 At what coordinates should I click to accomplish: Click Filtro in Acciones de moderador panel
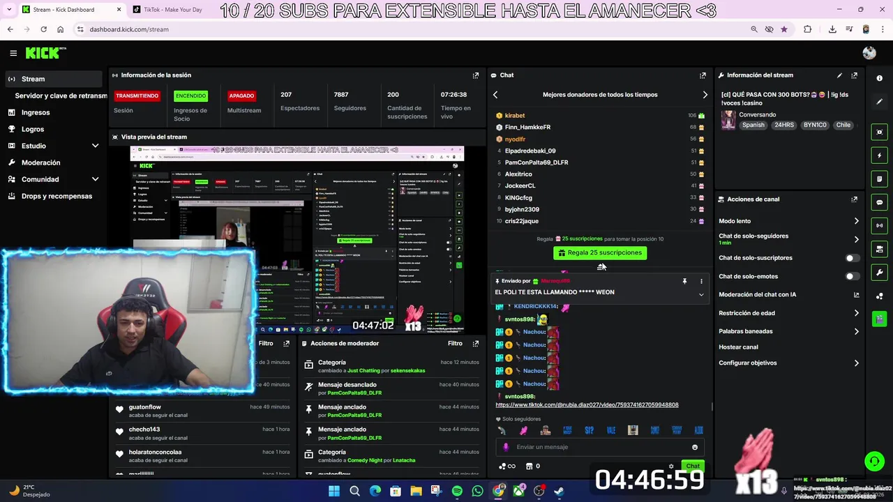pos(455,344)
